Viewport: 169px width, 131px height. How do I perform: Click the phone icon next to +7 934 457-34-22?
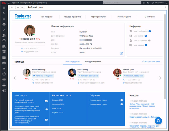(x=22, y=48)
